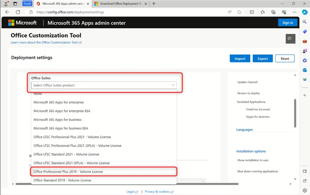Click the horizontal scroll-right arrow
310x195 pixels.
pos(290,184)
